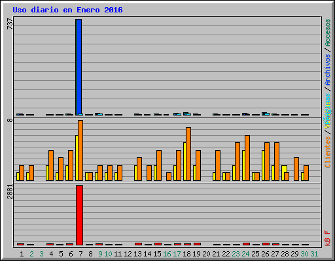This screenshot has width=335, height=261.
Task: Select the bottom axis value "2881"
Action: click(x=10, y=192)
